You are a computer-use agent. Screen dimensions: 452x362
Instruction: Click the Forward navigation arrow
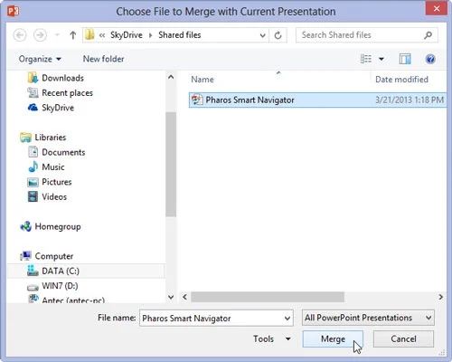[x=40, y=35]
